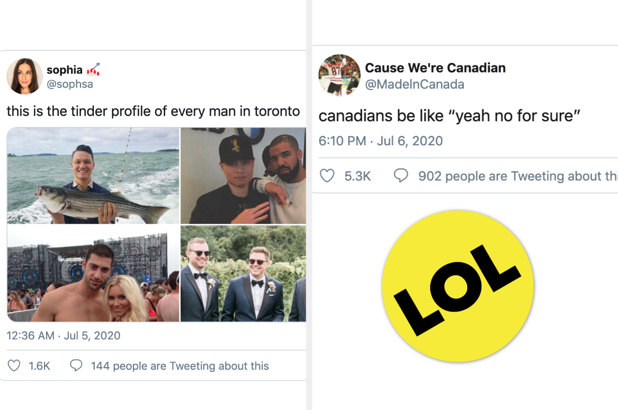This screenshot has height=410, width=618.
Task: Click the 12:36 AM Jul 5, 2020 timestamp
Action: tap(63, 336)
